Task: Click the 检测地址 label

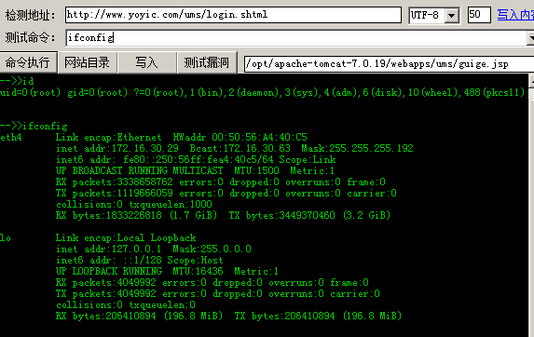Action: click(30, 15)
